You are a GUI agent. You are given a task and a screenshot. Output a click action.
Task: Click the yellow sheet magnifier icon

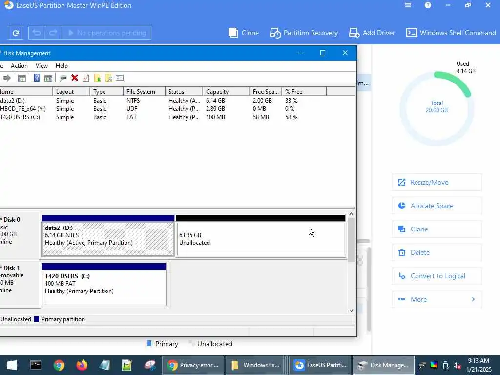[x=108, y=78]
